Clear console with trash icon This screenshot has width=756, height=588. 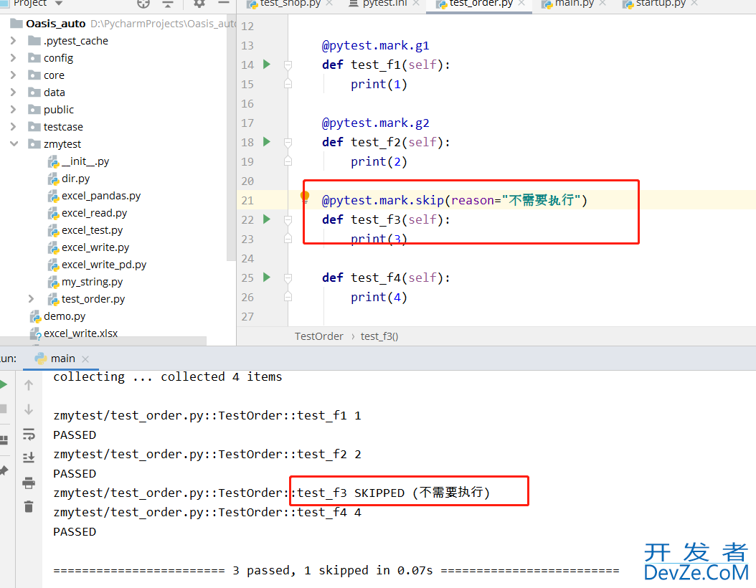(x=29, y=506)
